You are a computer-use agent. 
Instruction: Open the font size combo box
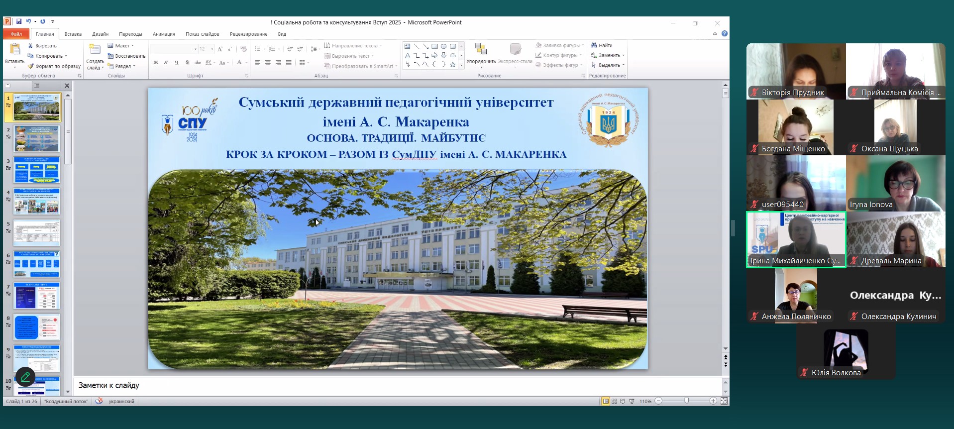pos(206,49)
